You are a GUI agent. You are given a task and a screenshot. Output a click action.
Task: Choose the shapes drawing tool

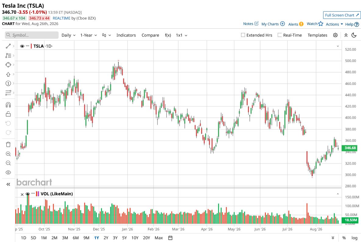[x=8, y=65]
